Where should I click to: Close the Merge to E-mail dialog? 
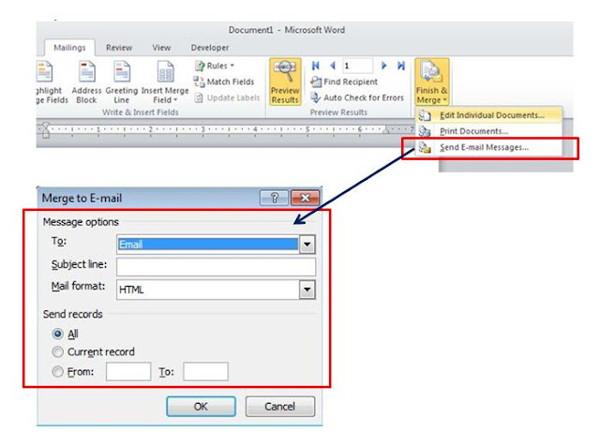click(x=305, y=198)
